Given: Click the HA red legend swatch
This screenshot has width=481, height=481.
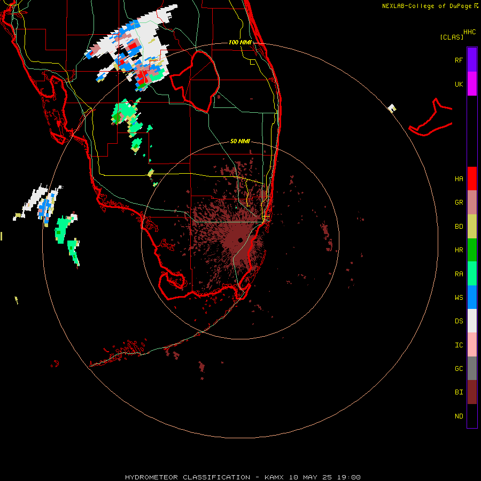Looking at the screenshot, I should click(x=472, y=179).
